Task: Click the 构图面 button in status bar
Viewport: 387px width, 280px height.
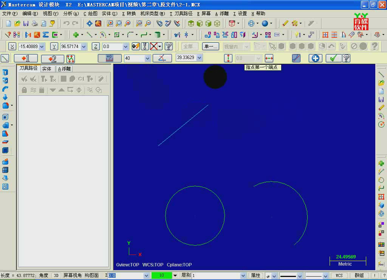Action: click(x=92, y=275)
